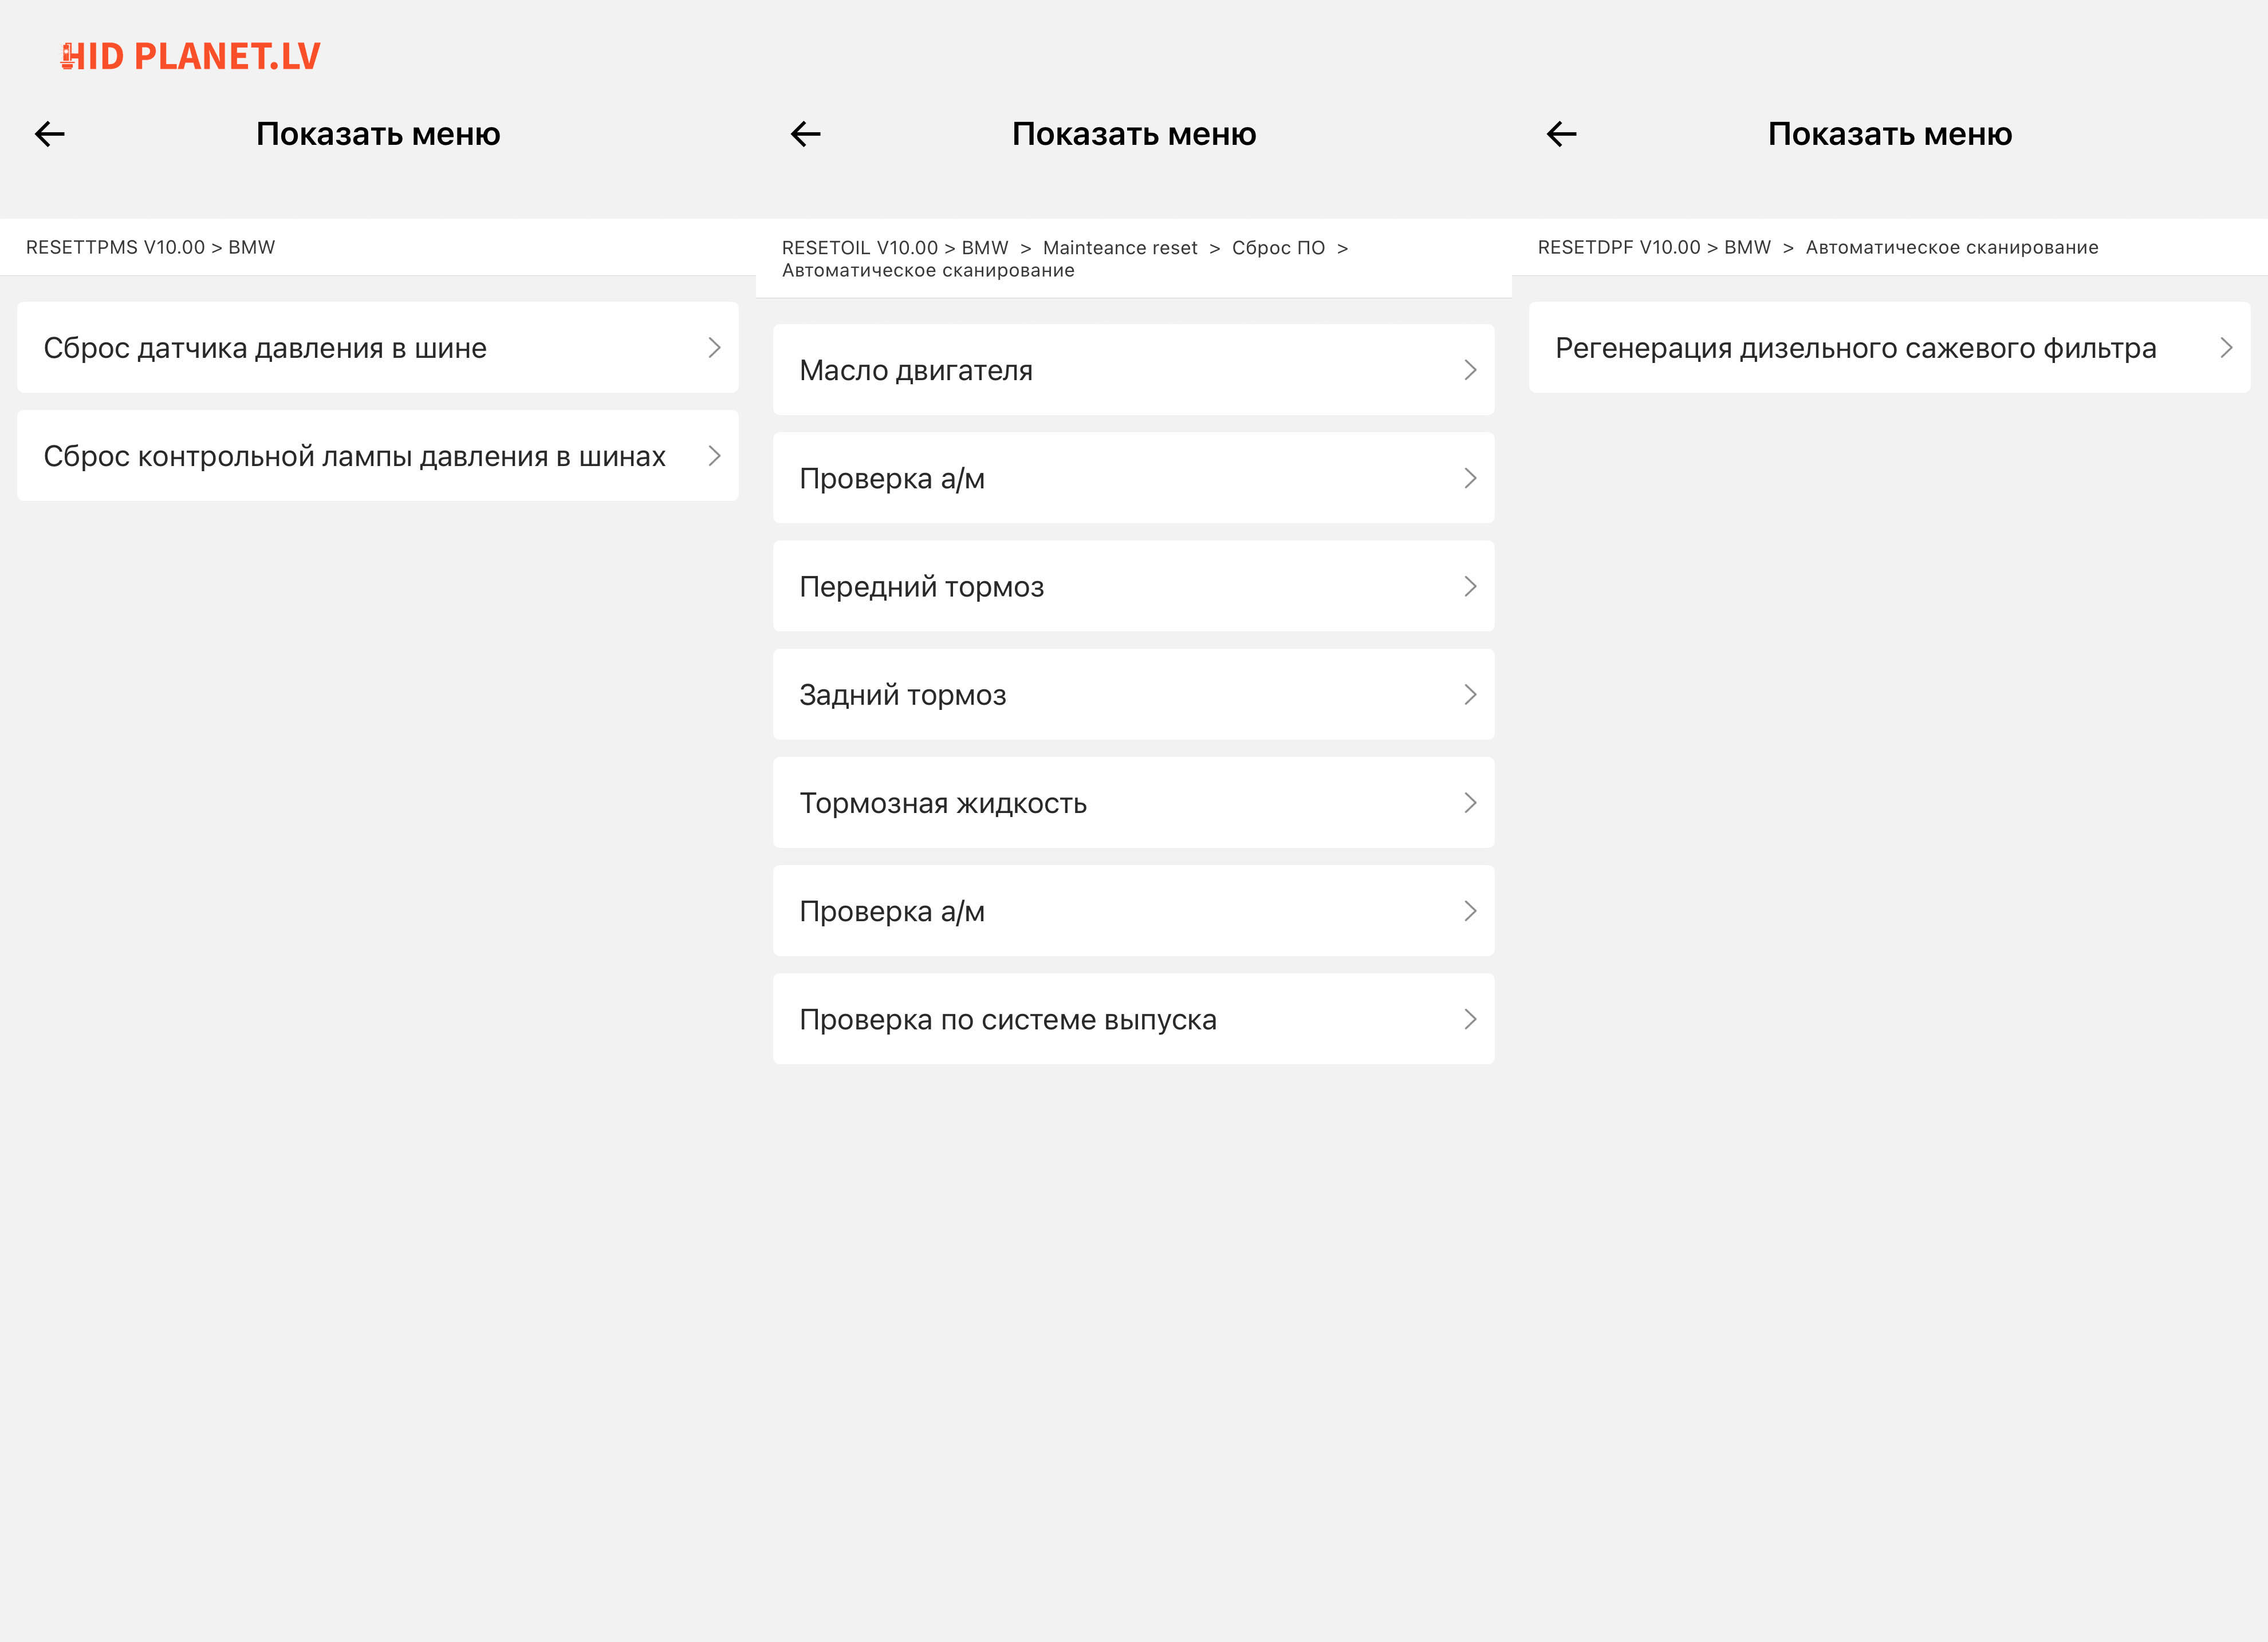The image size is (2268, 1642).
Task: Click RESETDPF V10.00 breadcrumb text
Action: 1618,247
